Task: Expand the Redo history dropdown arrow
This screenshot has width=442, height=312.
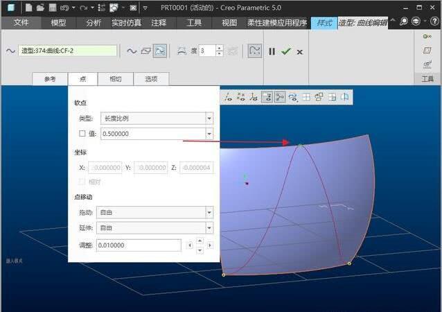Action: click(92, 8)
